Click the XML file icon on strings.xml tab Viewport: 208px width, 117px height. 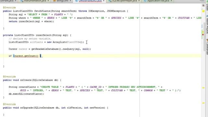[x=54, y=1]
